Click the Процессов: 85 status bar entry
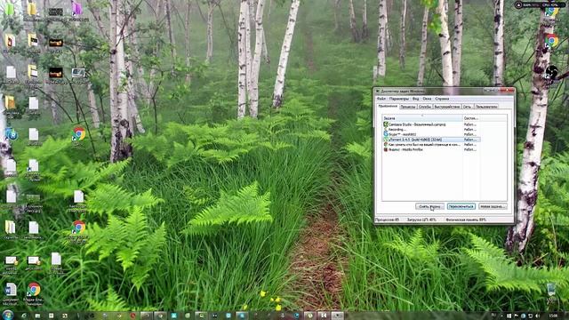 pos(388,220)
